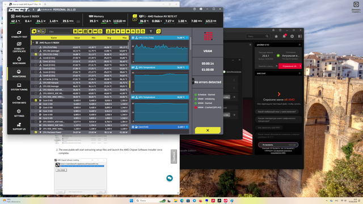Check the CPU IOD Hotspot sensor row
The height and width of the screenshot is (204, 363).
(x=36, y=83)
